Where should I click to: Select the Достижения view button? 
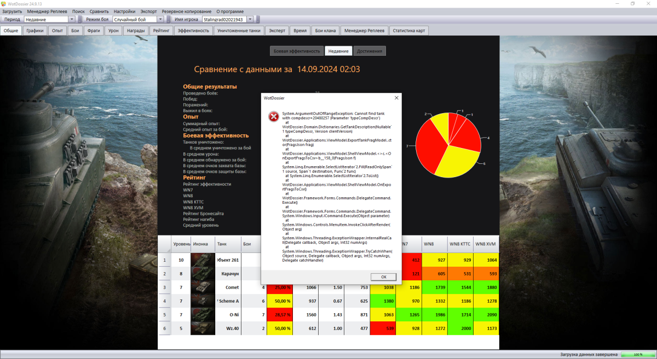[370, 51]
